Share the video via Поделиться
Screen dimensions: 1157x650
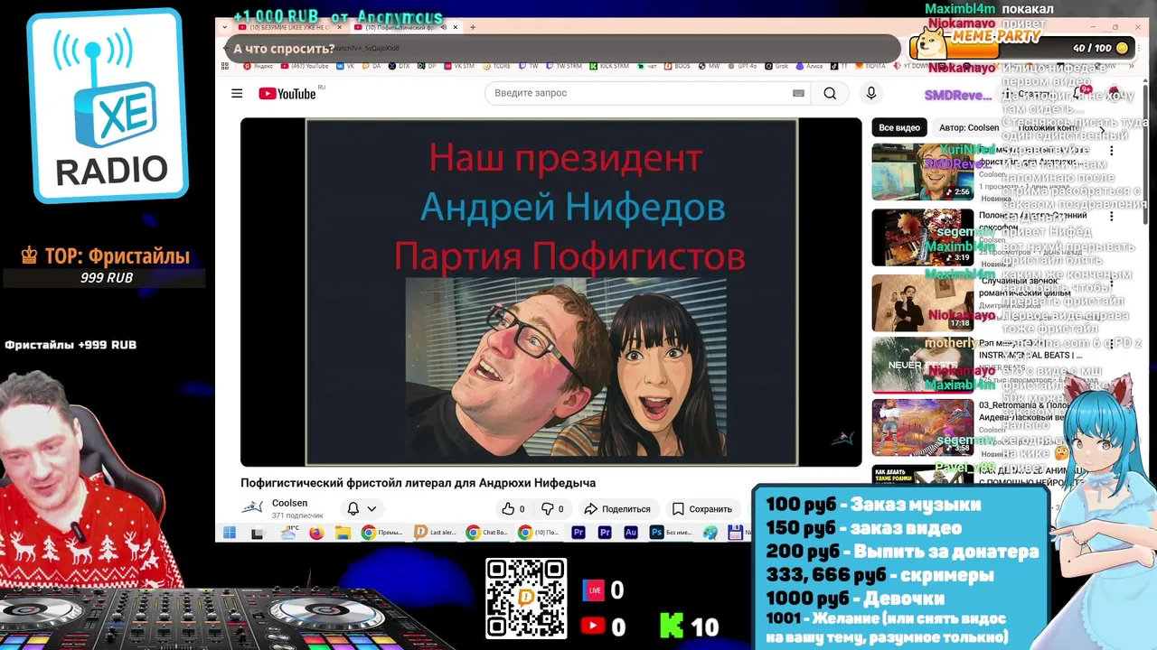coord(617,509)
